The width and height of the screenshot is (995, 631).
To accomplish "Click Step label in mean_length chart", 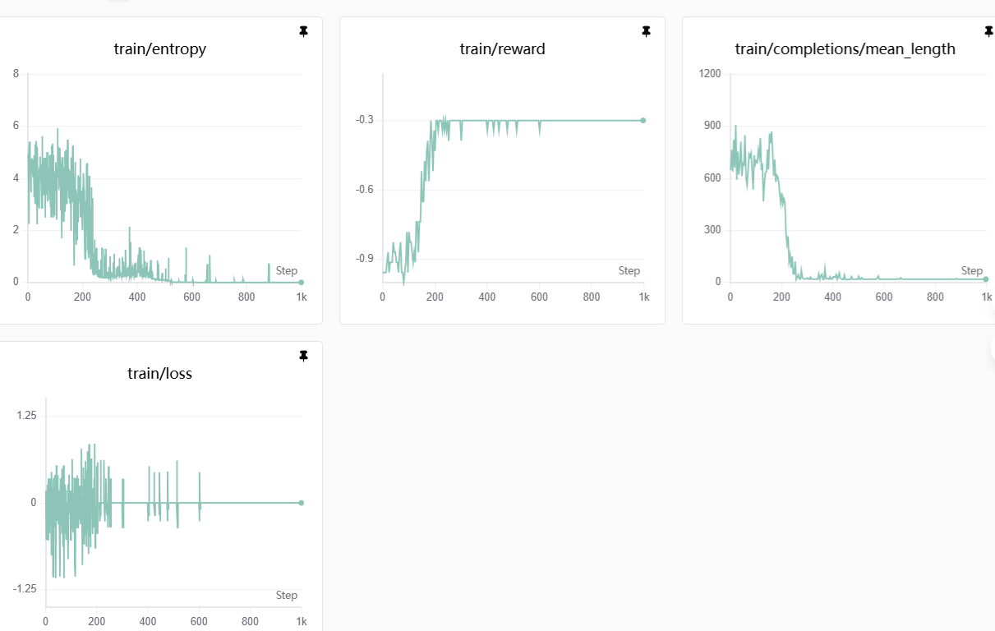I will click(972, 271).
